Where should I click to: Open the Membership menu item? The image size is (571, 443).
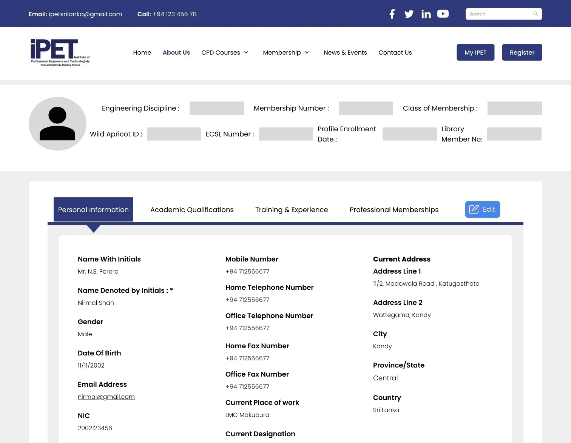[282, 52]
